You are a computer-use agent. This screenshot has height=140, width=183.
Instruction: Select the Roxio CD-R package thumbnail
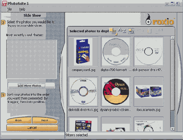83,124
